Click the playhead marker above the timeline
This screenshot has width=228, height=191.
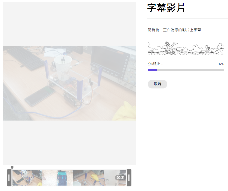tap(12, 167)
